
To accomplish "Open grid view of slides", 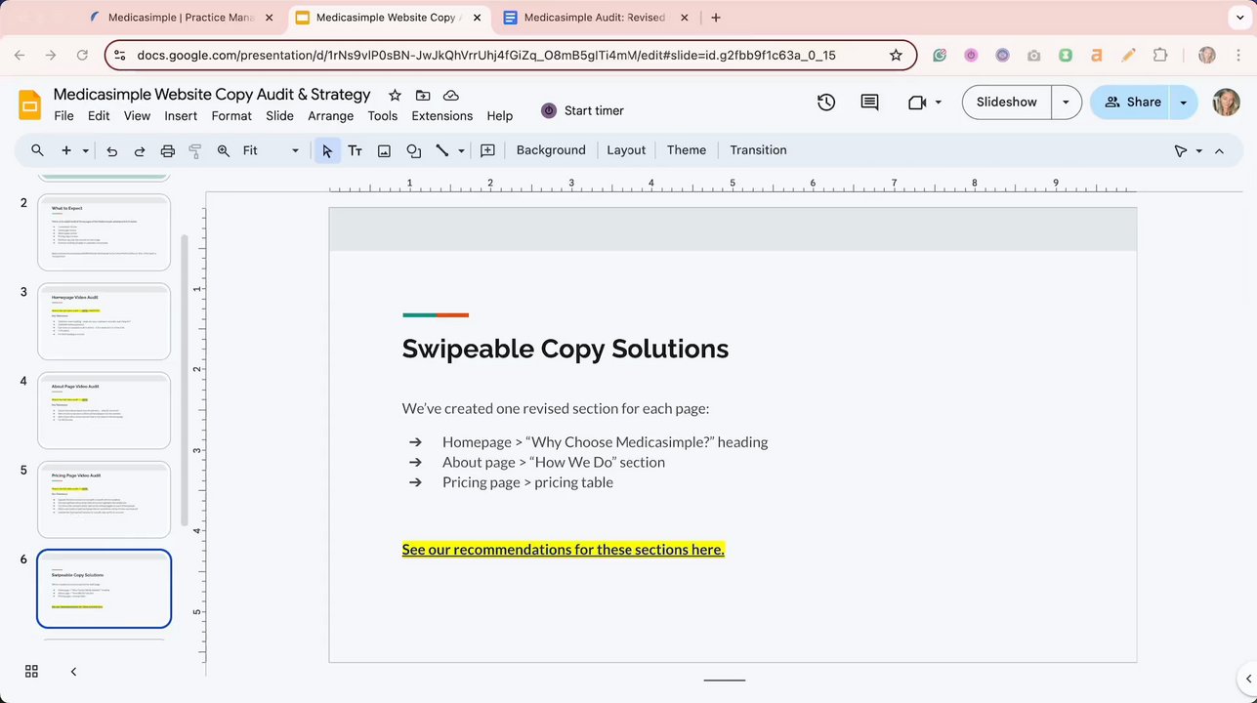I will click(x=31, y=671).
